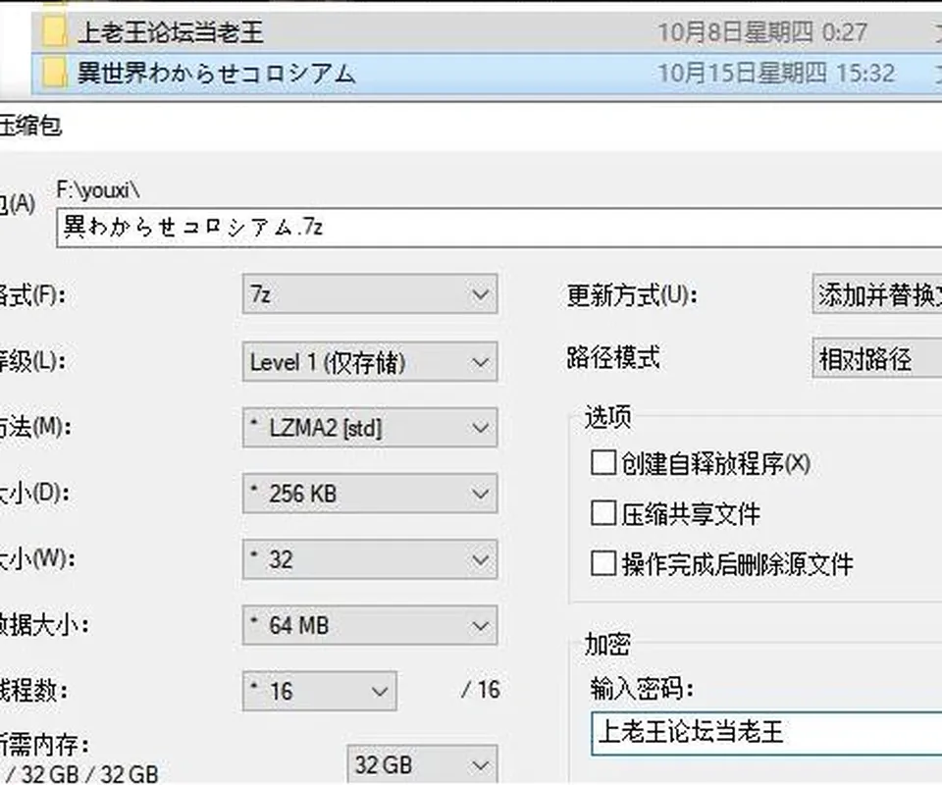
Task: Open the word size 32 dropdown
Action: [x=370, y=559]
